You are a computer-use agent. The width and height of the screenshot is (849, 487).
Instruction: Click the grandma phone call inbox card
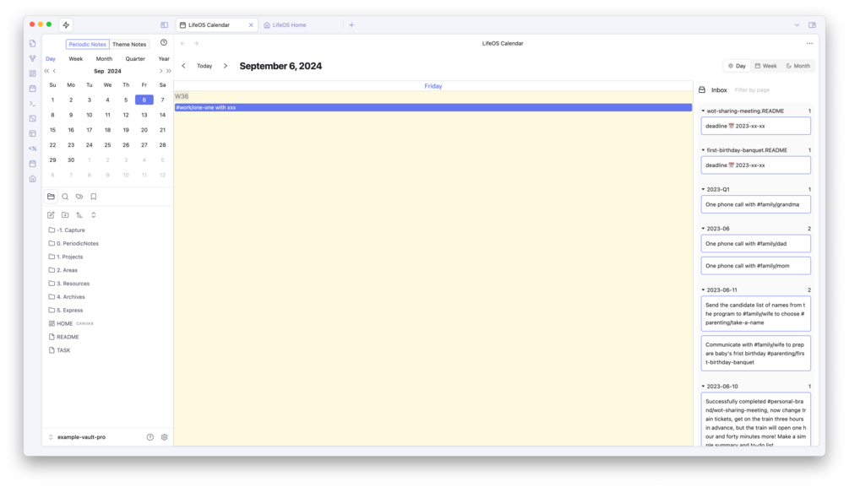click(x=756, y=204)
